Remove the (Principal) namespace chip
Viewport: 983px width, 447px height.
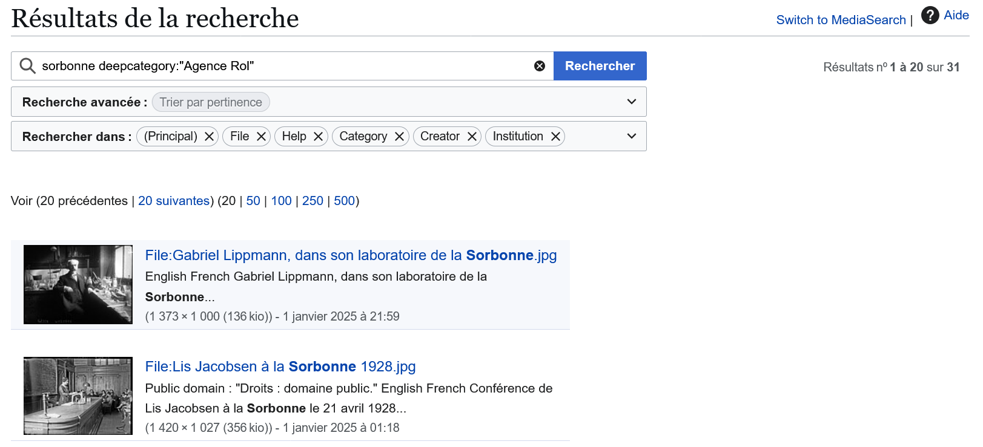point(209,137)
